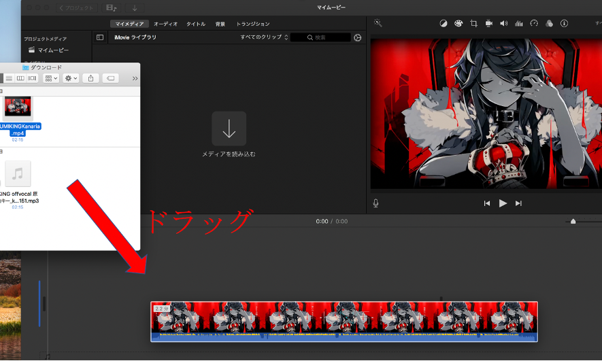The image size is (602, 361).
Task: Click the iMovie ライブラリ heading
Action: point(135,37)
